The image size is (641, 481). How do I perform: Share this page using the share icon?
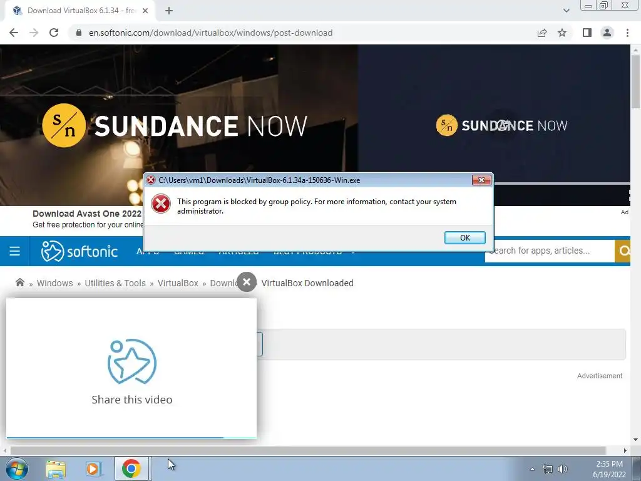[x=542, y=33]
